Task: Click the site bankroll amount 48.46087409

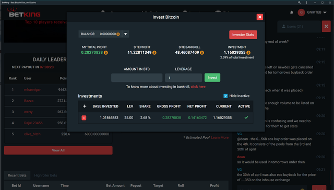Action: pyautogui.click(x=187, y=52)
